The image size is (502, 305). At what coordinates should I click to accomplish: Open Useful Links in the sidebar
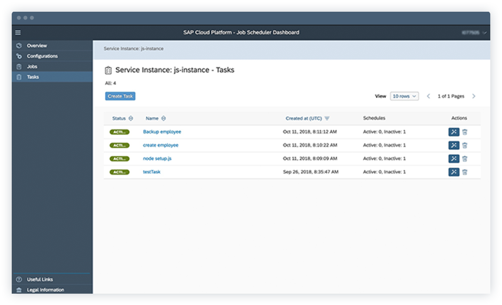pyautogui.click(x=52, y=280)
